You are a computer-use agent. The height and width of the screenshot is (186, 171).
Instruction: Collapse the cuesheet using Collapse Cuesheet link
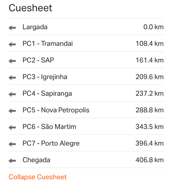[x=37, y=177]
